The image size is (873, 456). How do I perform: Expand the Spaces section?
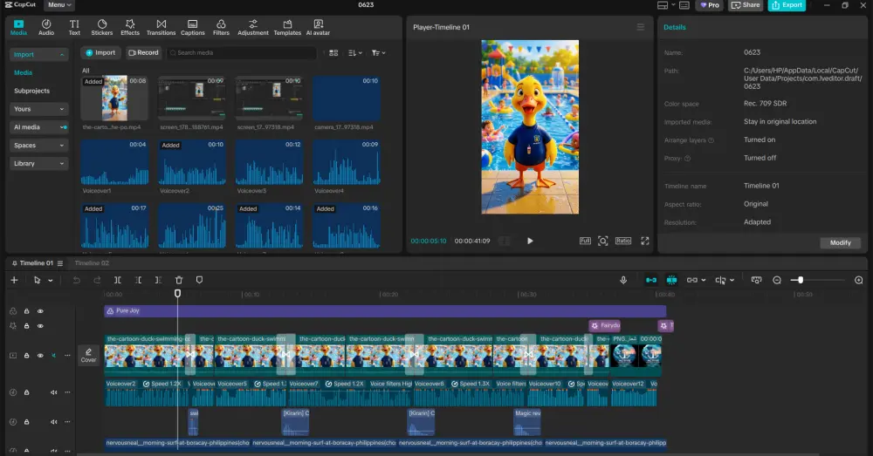click(x=38, y=145)
